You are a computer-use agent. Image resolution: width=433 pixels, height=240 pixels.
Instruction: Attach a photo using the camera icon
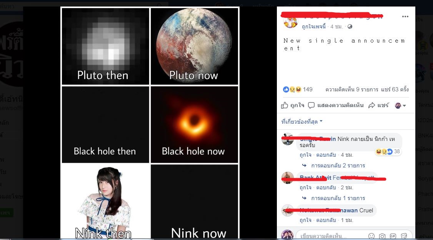click(x=382, y=236)
